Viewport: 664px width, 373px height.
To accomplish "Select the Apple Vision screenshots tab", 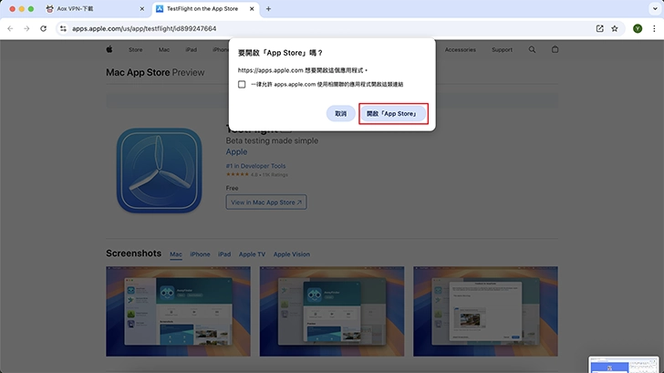I will pyautogui.click(x=292, y=254).
